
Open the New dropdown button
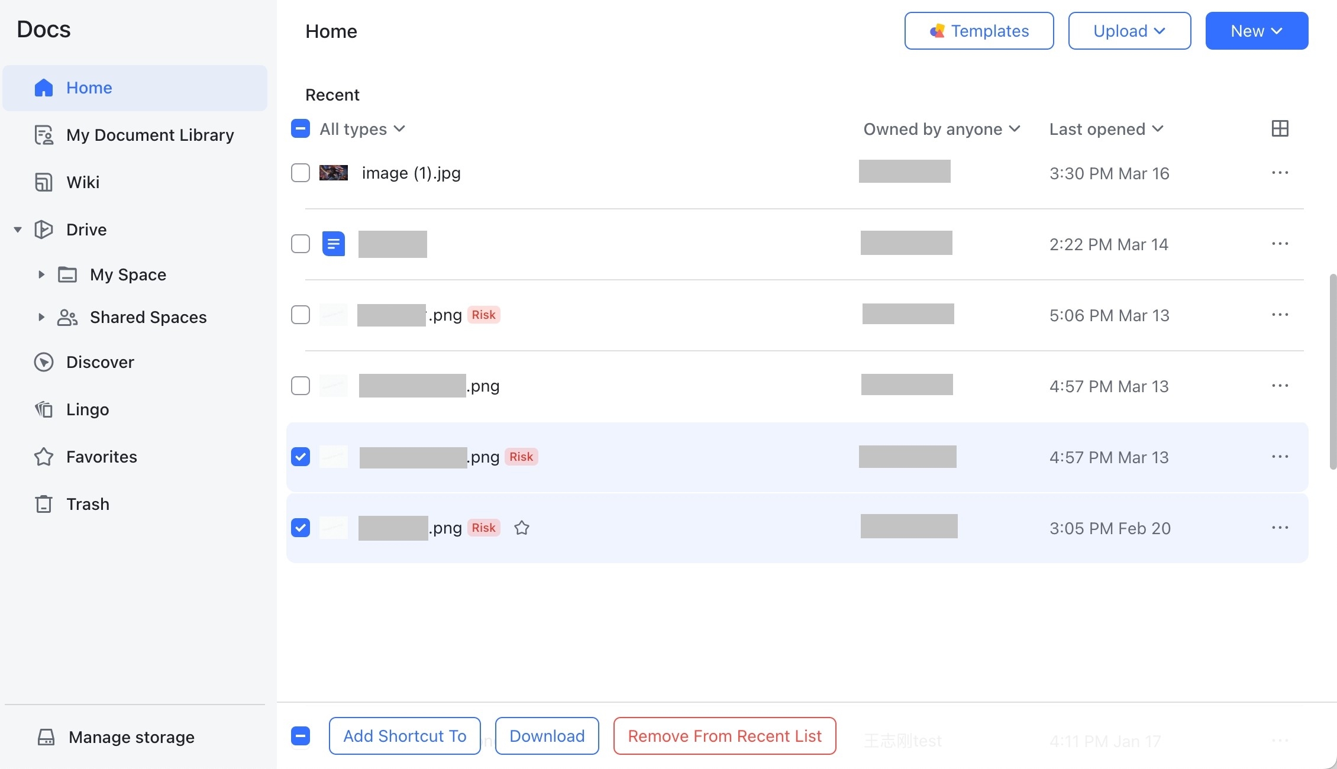1257,31
